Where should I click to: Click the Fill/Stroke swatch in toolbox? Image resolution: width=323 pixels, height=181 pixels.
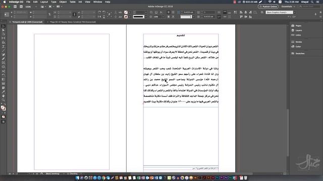pyautogui.click(x=3, y=108)
